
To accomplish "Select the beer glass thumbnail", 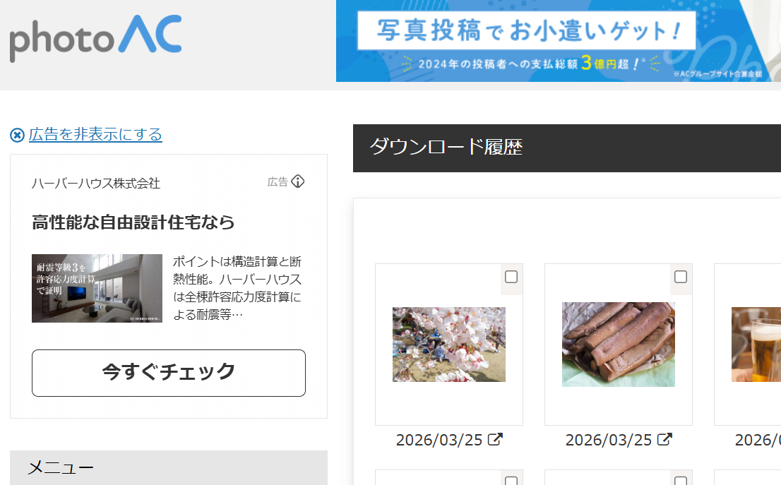I will [x=756, y=345].
